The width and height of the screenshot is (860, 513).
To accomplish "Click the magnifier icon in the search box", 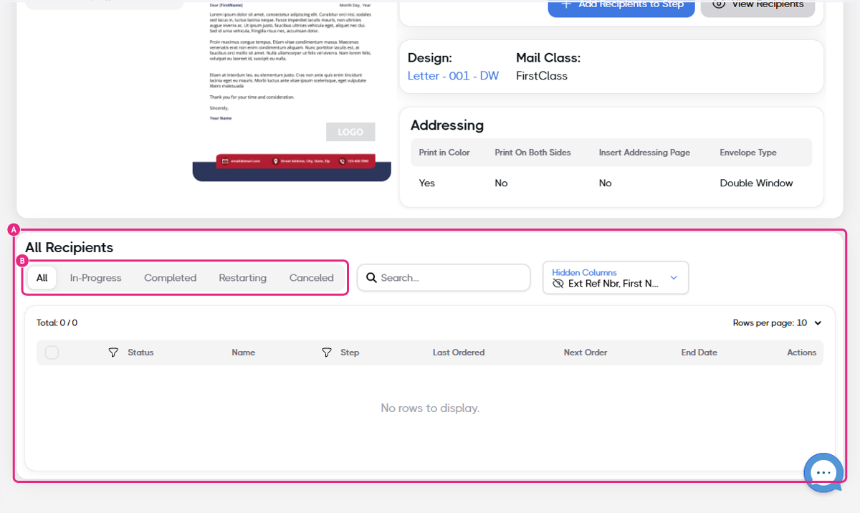I will [371, 277].
